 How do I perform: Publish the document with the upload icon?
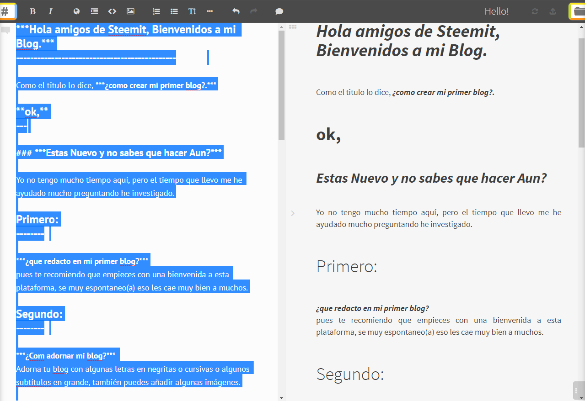point(553,11)
